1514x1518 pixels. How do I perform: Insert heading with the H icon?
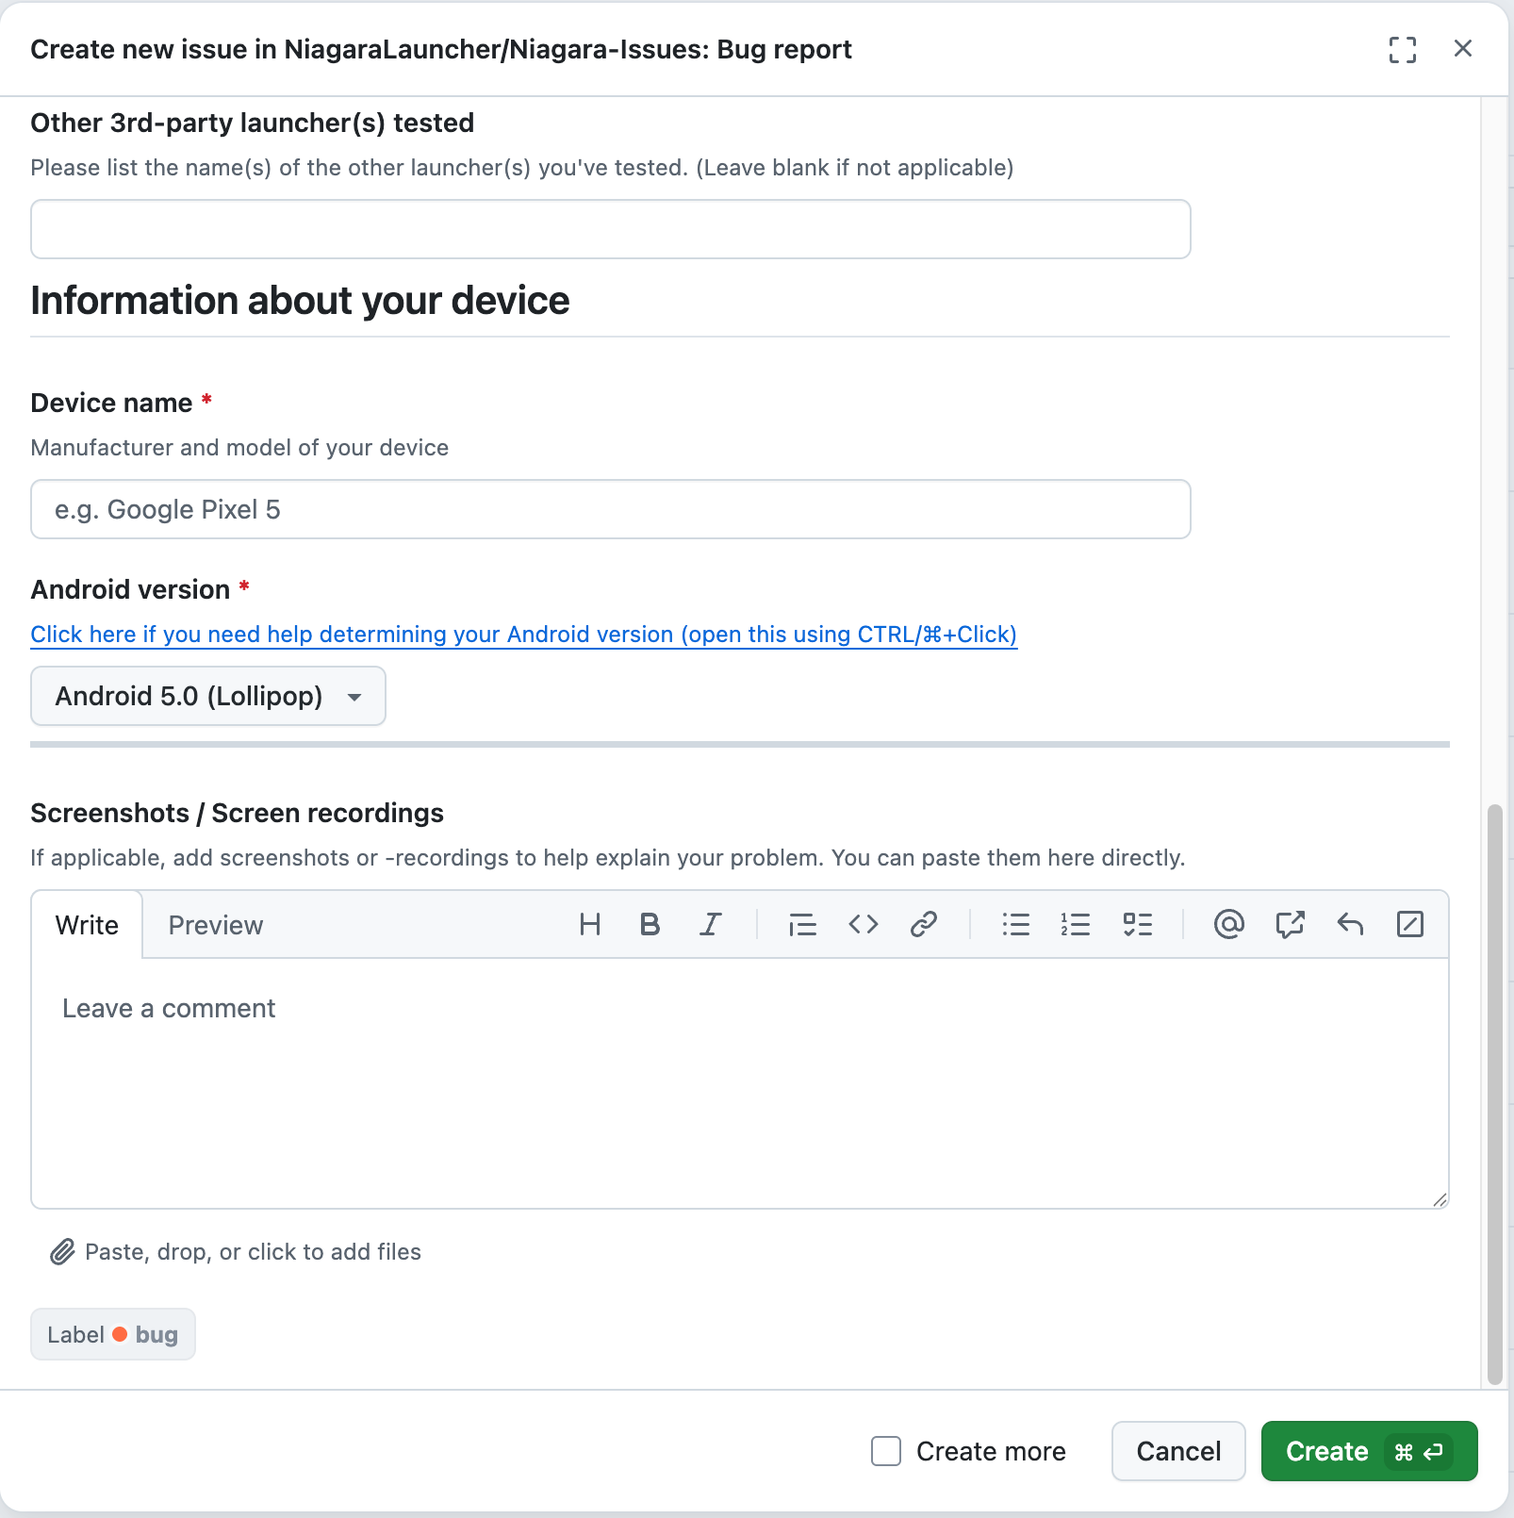point(590,924)
